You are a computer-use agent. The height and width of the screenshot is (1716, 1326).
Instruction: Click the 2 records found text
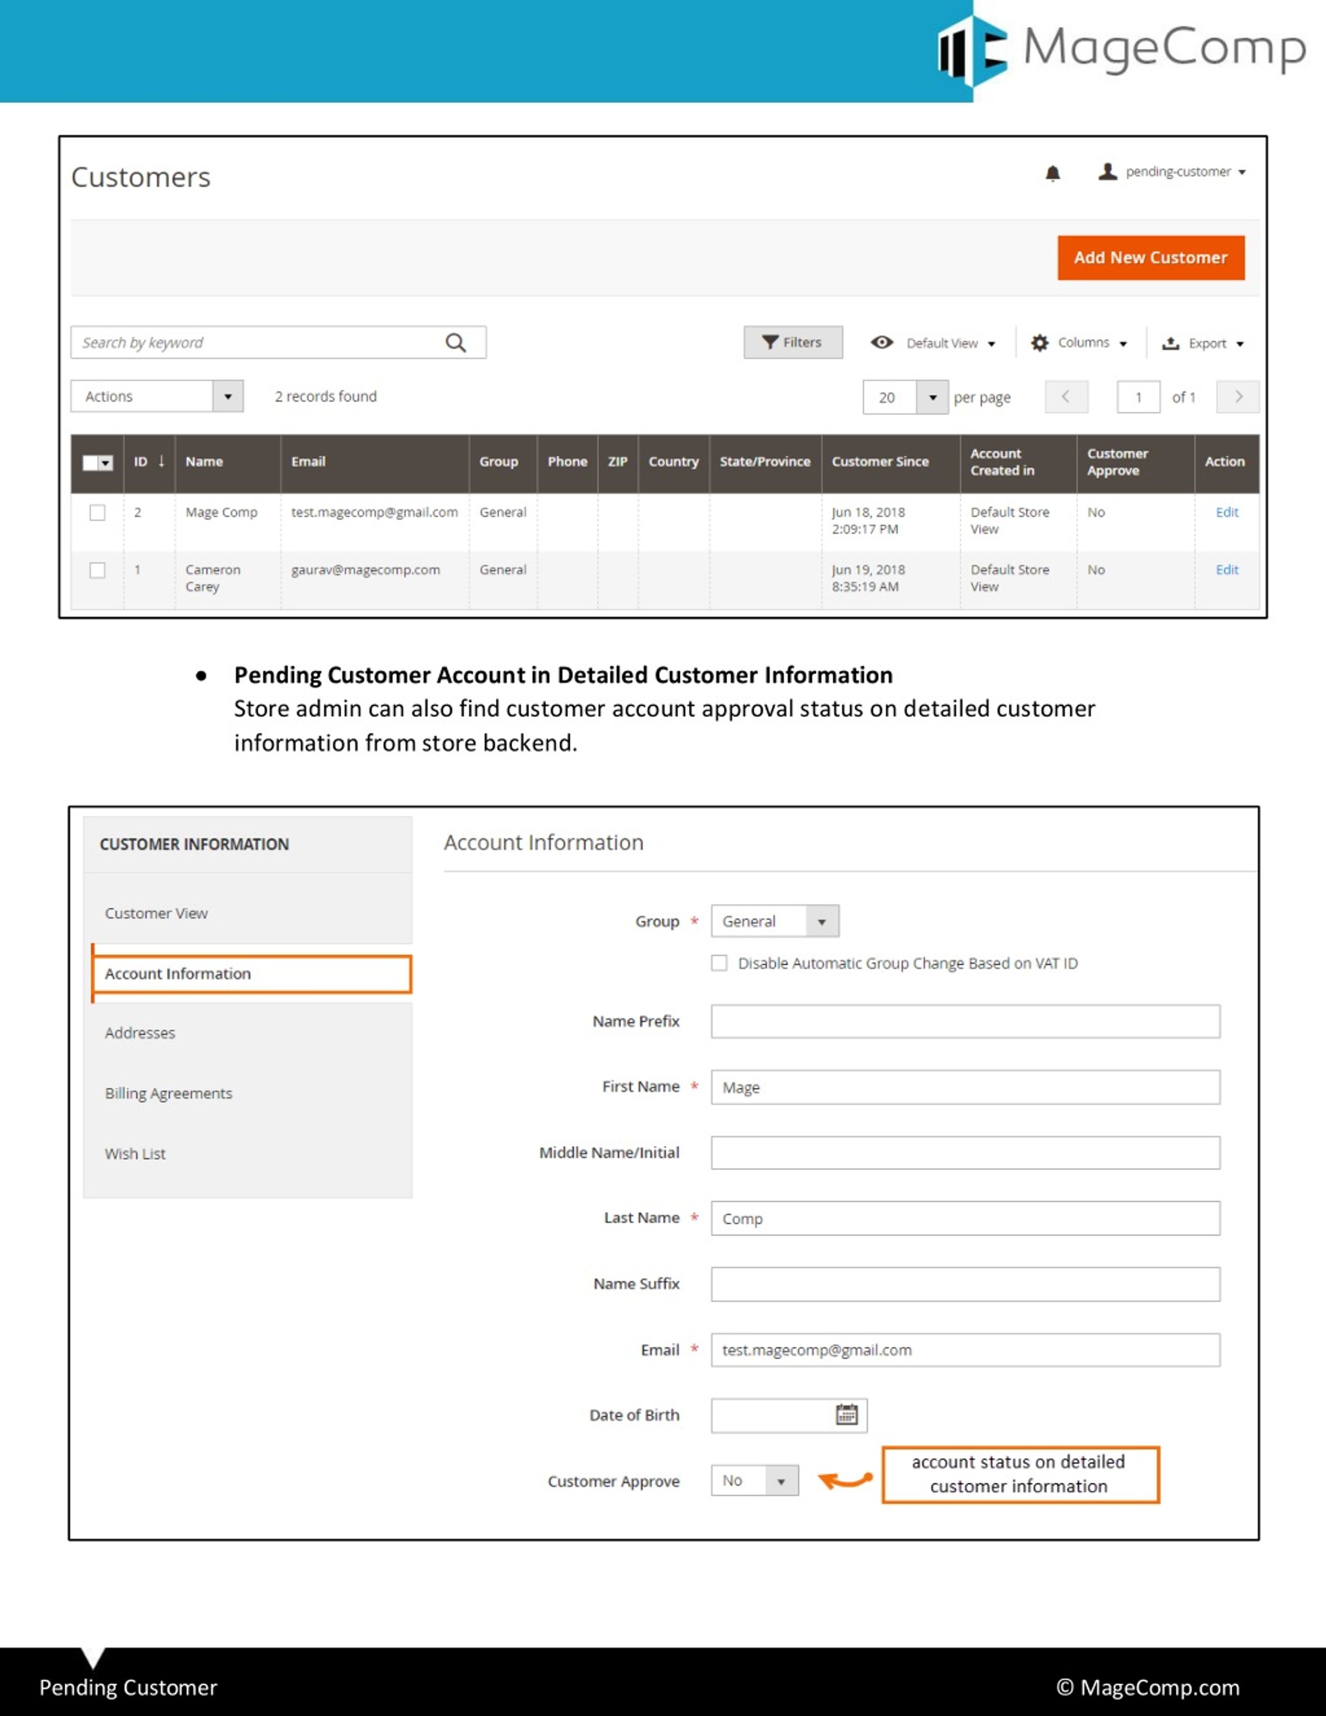(x=326, y=396)
